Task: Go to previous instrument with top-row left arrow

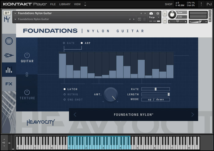Action: [141, 13]
